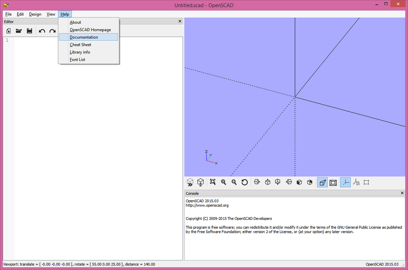This screenshot has width=408, height=270.
Task: Create a new document with the New file icon
Action: click(x=8, y=31)
